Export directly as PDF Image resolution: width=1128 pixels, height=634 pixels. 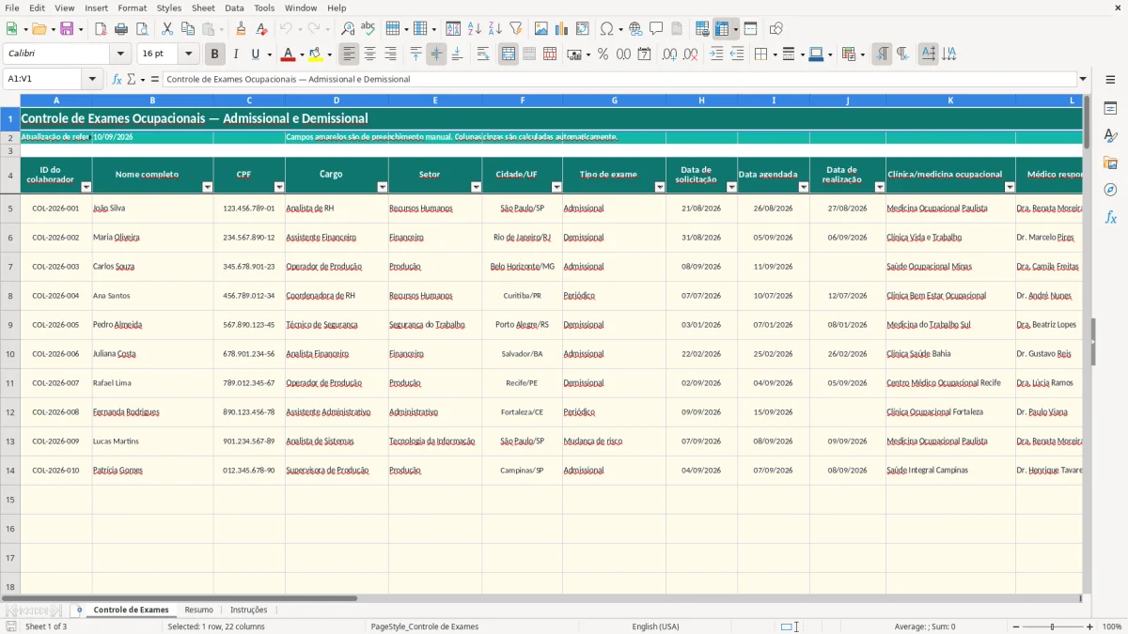click(x=101, y=29)
